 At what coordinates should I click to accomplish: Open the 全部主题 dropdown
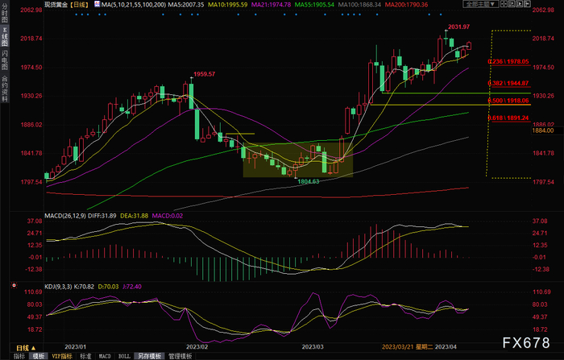pos(480,4)
